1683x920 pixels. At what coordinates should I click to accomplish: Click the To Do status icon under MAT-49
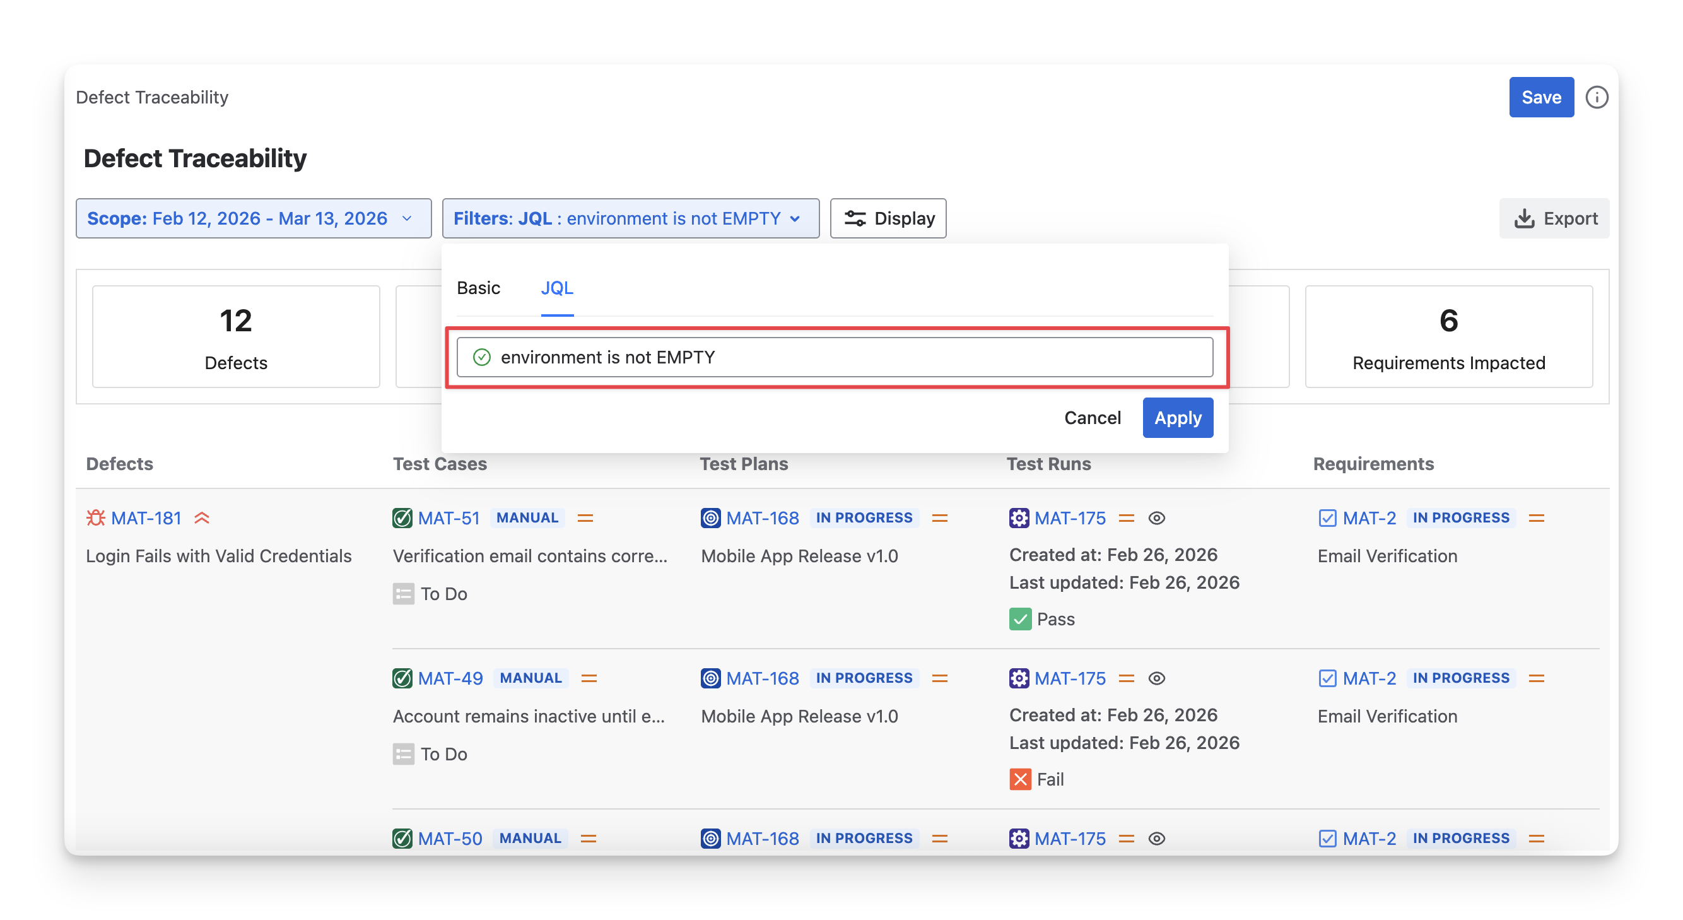click(403, 754)
